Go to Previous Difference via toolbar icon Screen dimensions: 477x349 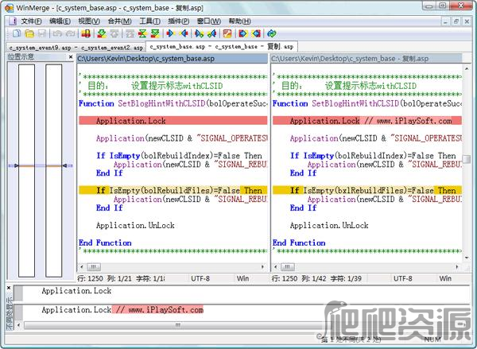(114, 33)
